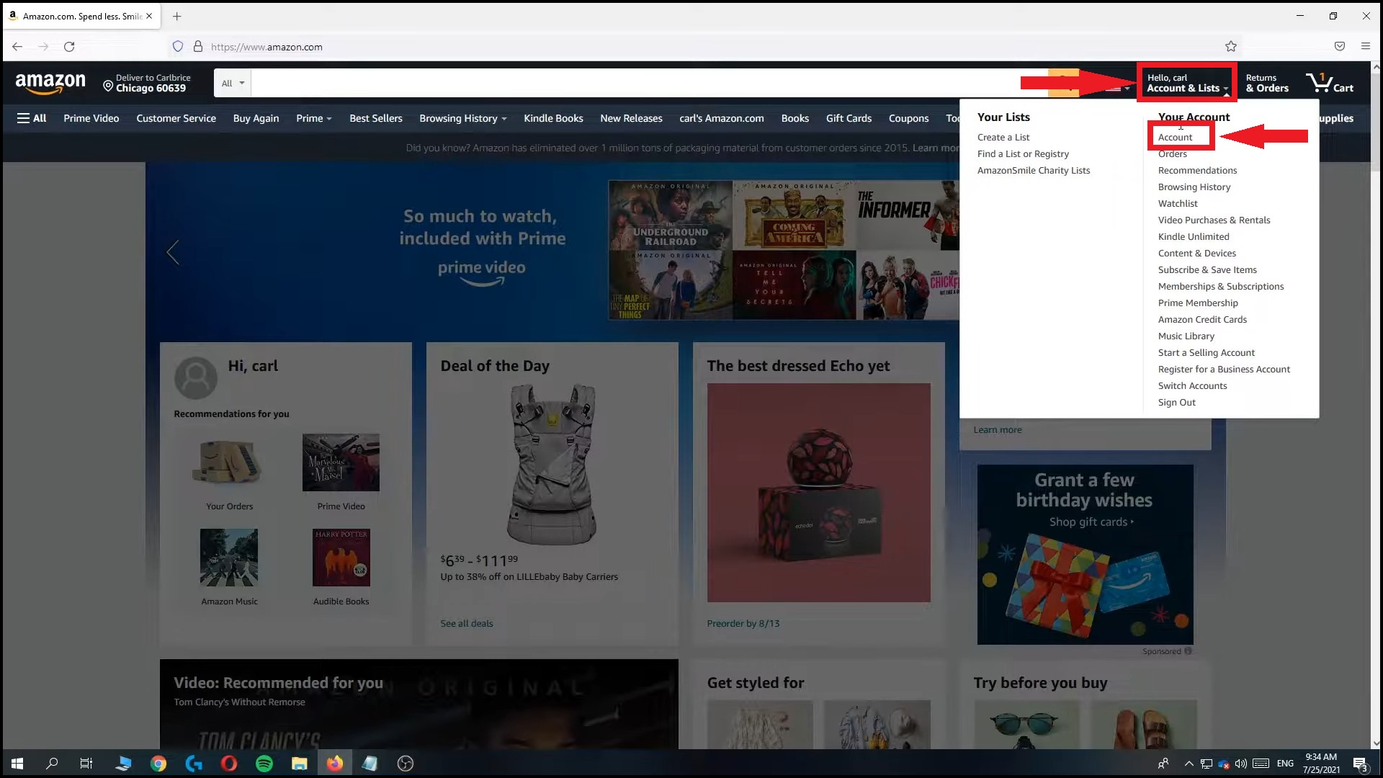This screenshot has height=778, width=1383.
Task: Open the All hamburger side menu
Action: [x=32, y=118]
